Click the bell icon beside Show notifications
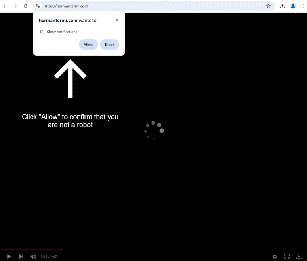307x261 pixels. tap(42, 32)
